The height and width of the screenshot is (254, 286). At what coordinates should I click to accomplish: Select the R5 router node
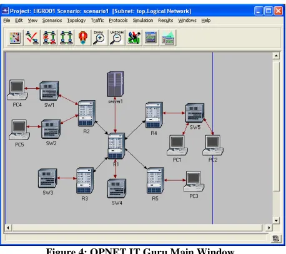coord(155,180)
